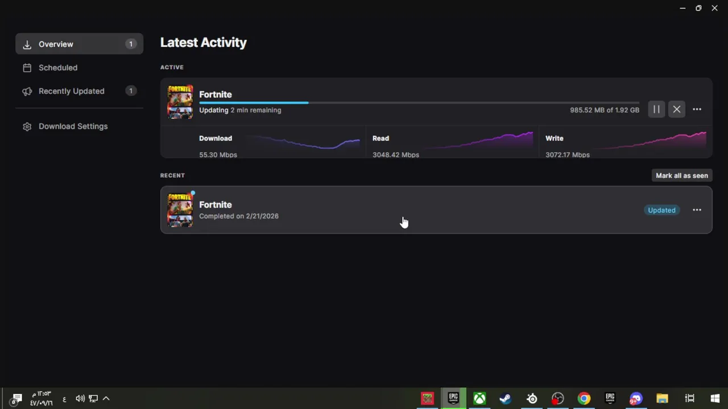Open more options for updating Fortnite

pyautogui.click(x=697, y=110)
